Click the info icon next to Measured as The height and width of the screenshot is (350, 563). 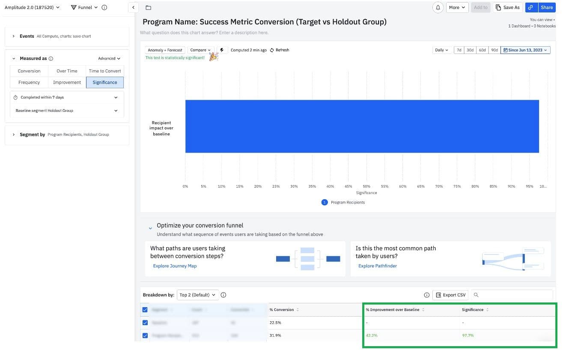pos(51,59)
